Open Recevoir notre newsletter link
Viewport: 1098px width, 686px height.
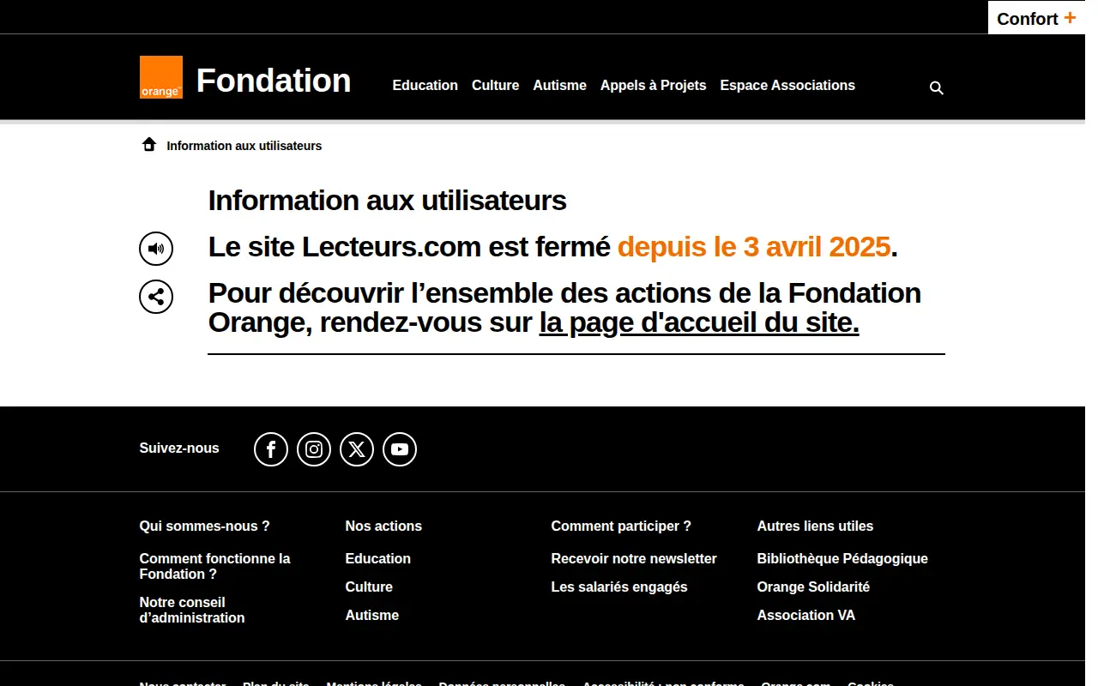click(x=634, y=558)
